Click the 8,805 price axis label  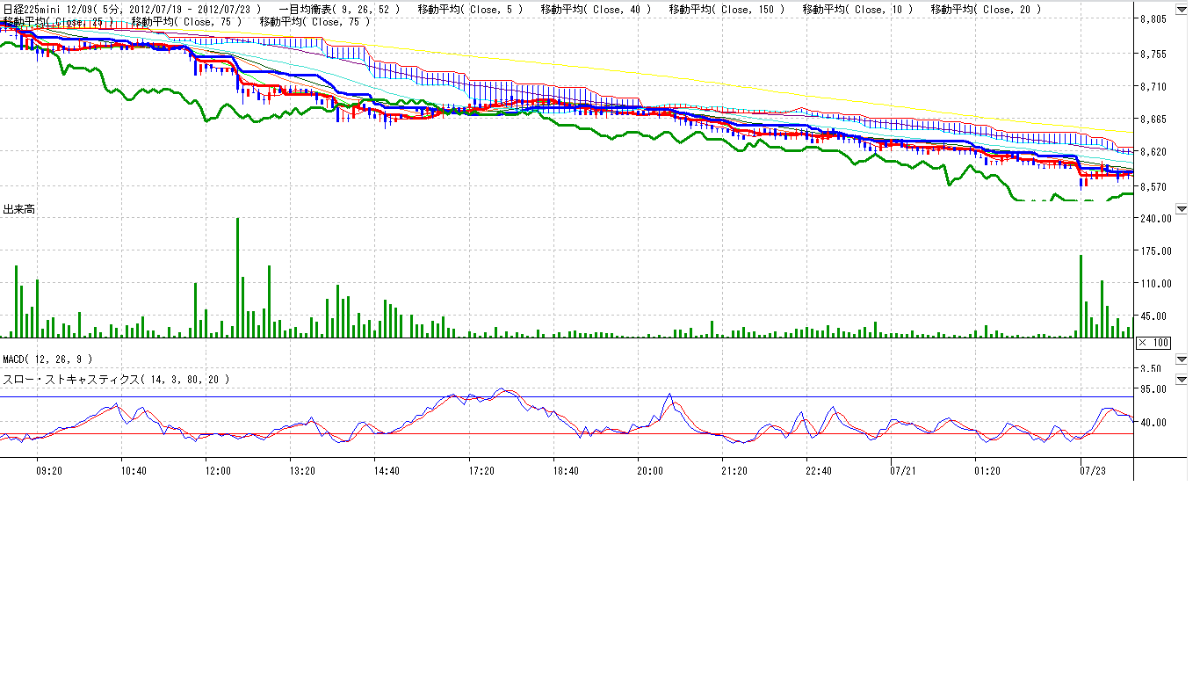pyautogui.click(x=1152, y=19)
